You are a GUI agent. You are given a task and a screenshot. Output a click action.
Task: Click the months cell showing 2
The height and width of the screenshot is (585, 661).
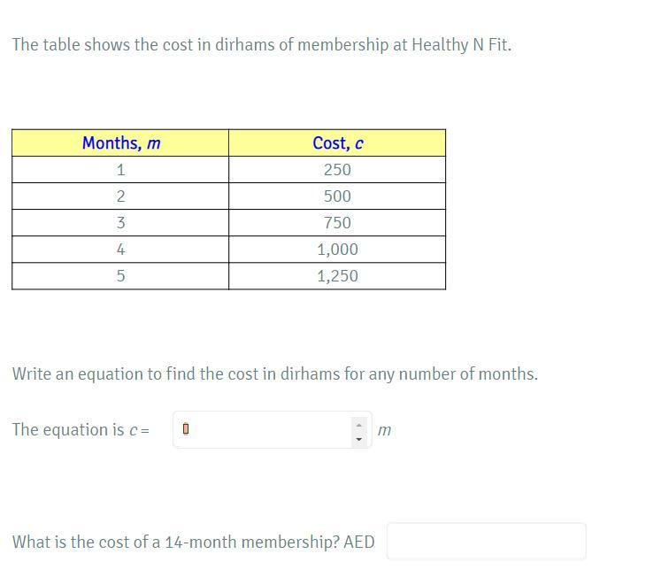point(120,196)
